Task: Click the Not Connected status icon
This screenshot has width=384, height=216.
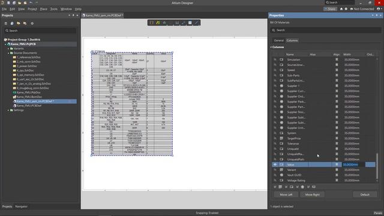Action: (352, 9)
